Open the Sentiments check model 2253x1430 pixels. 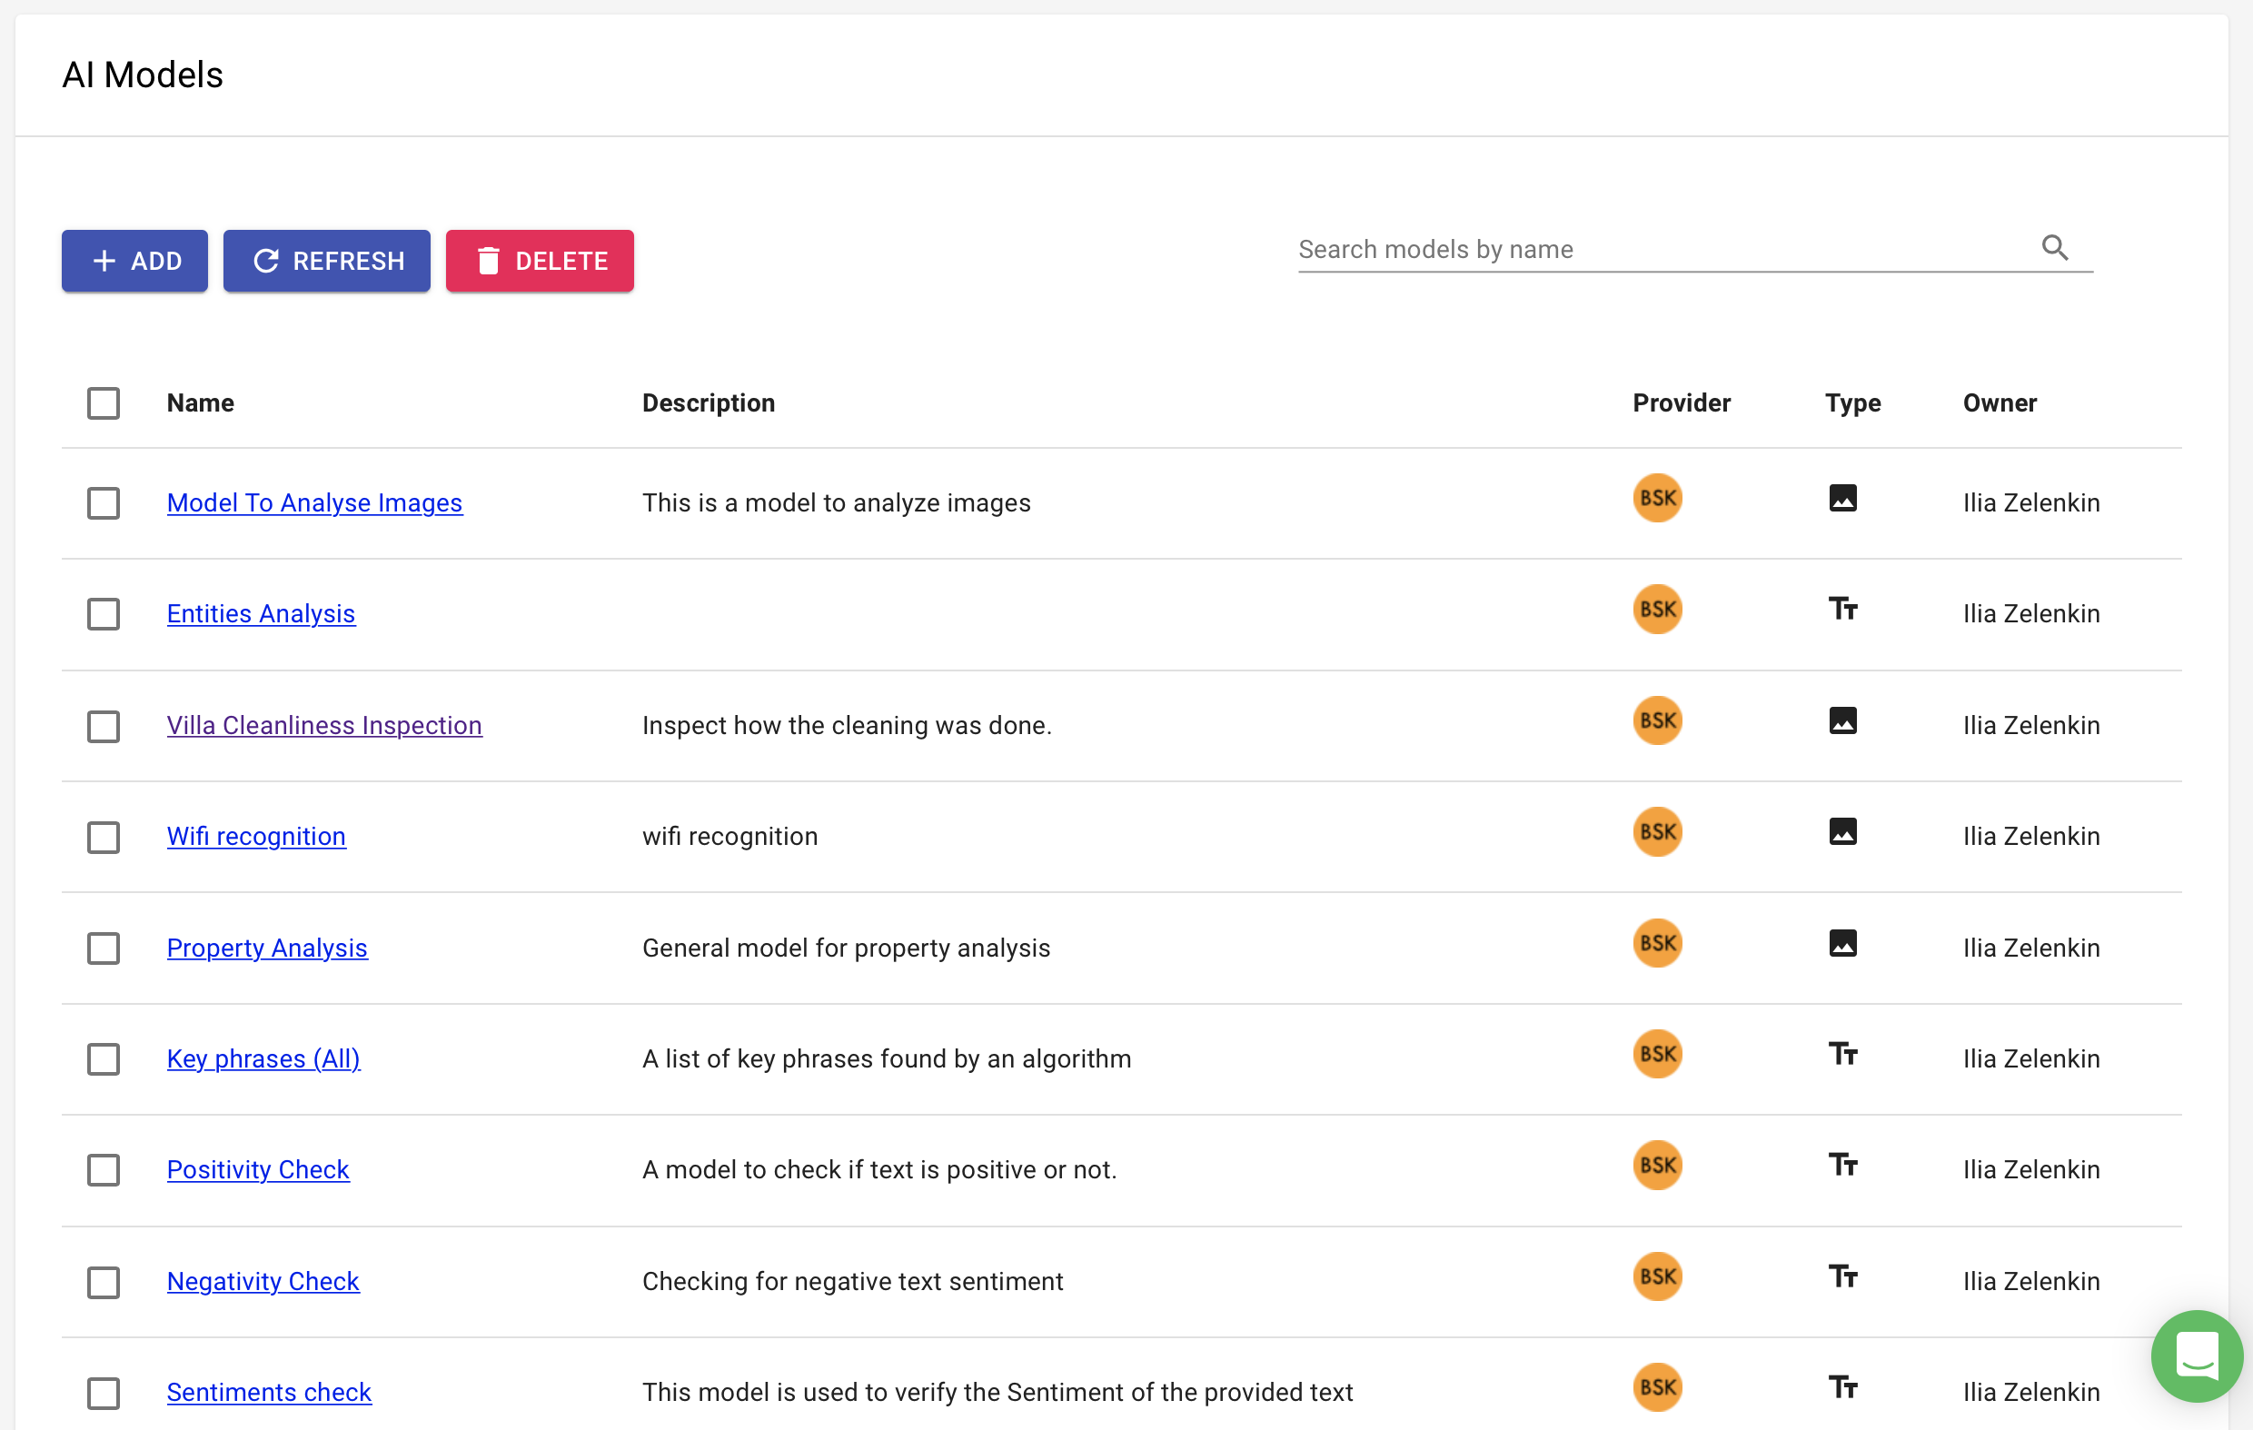pos(270,1392)
